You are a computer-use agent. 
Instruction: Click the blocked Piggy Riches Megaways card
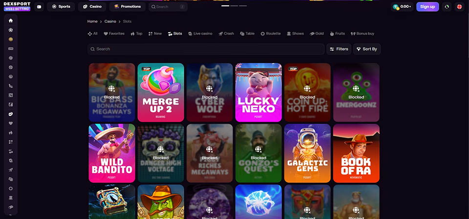point(210,153)
